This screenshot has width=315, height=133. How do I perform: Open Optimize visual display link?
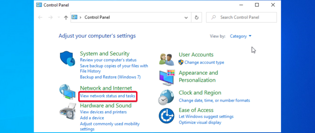(x=200, y=123)
